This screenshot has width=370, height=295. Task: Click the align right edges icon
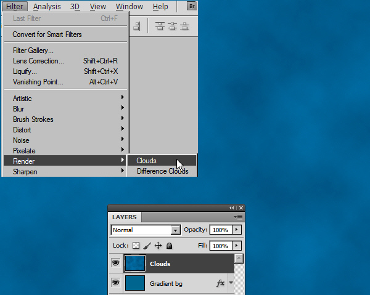pyautogui.click(x=137, y=26)
